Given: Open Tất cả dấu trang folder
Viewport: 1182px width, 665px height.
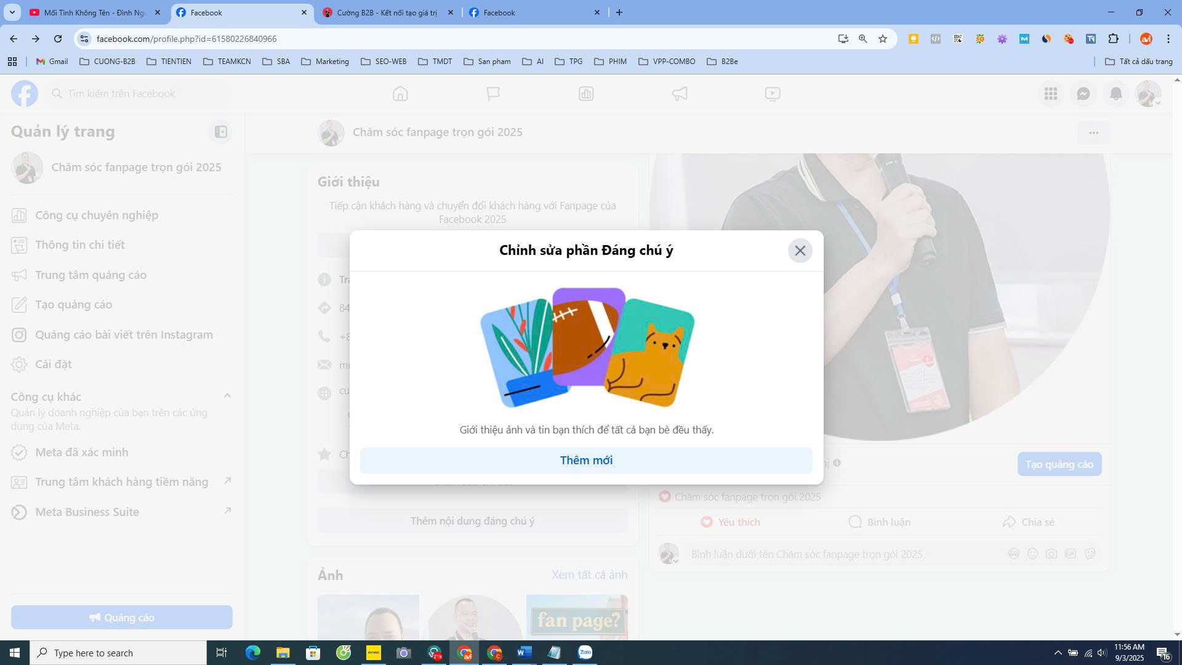Looking at the screenshot, I should (x=1139, y=62).
